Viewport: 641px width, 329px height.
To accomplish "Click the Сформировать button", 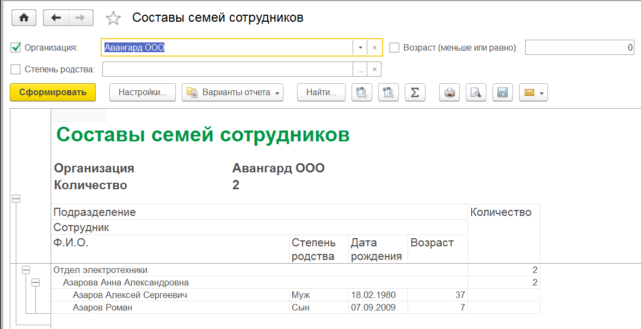I will pos(53,92).
